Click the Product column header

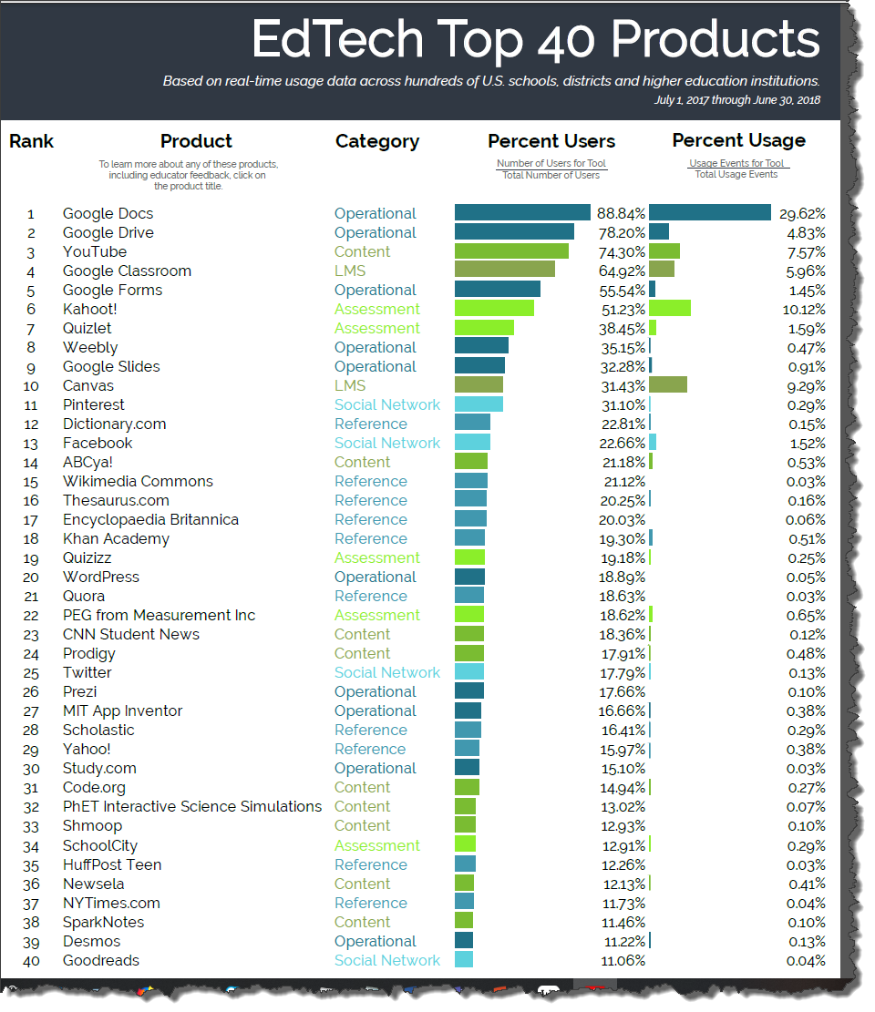[x=196, y=141]
